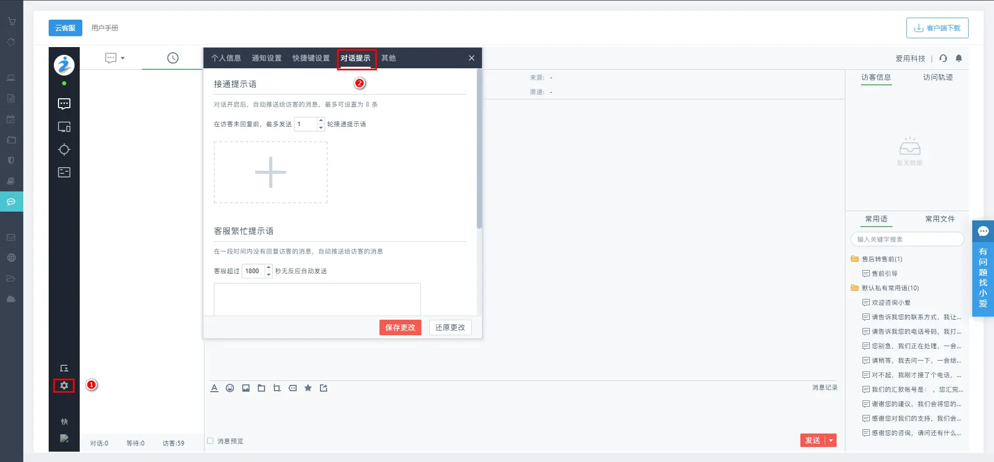Collapse the 售后转售前(1) folder
The height and width of the screenshot is (462, 994).
(x=855, y=259)
